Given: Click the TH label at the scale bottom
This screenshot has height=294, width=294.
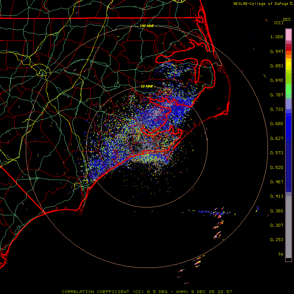Looking at the screenshot, I should tap(281, 254).
